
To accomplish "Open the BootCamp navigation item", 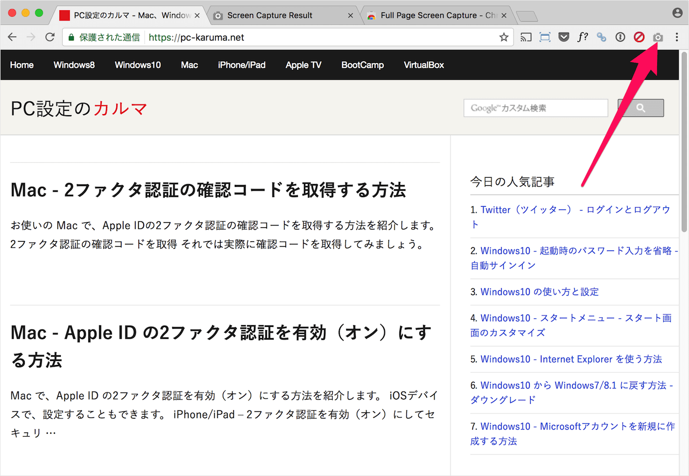I will click(x=363, y=65).
